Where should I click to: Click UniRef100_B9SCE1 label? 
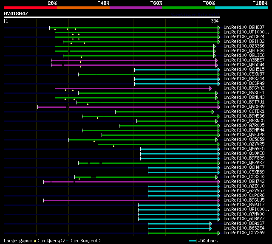coord(244,93)
